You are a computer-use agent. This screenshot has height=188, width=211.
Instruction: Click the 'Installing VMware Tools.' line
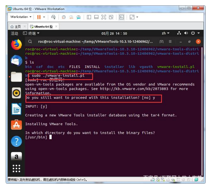(x=51, y=124)
